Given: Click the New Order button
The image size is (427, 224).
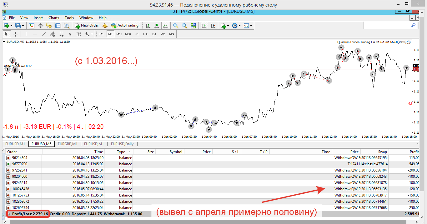Looking at the screenshot, I should point(87,25).
